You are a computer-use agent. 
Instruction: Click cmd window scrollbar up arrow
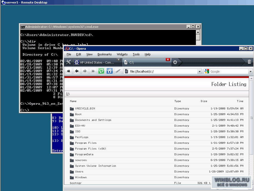[198, 32]
